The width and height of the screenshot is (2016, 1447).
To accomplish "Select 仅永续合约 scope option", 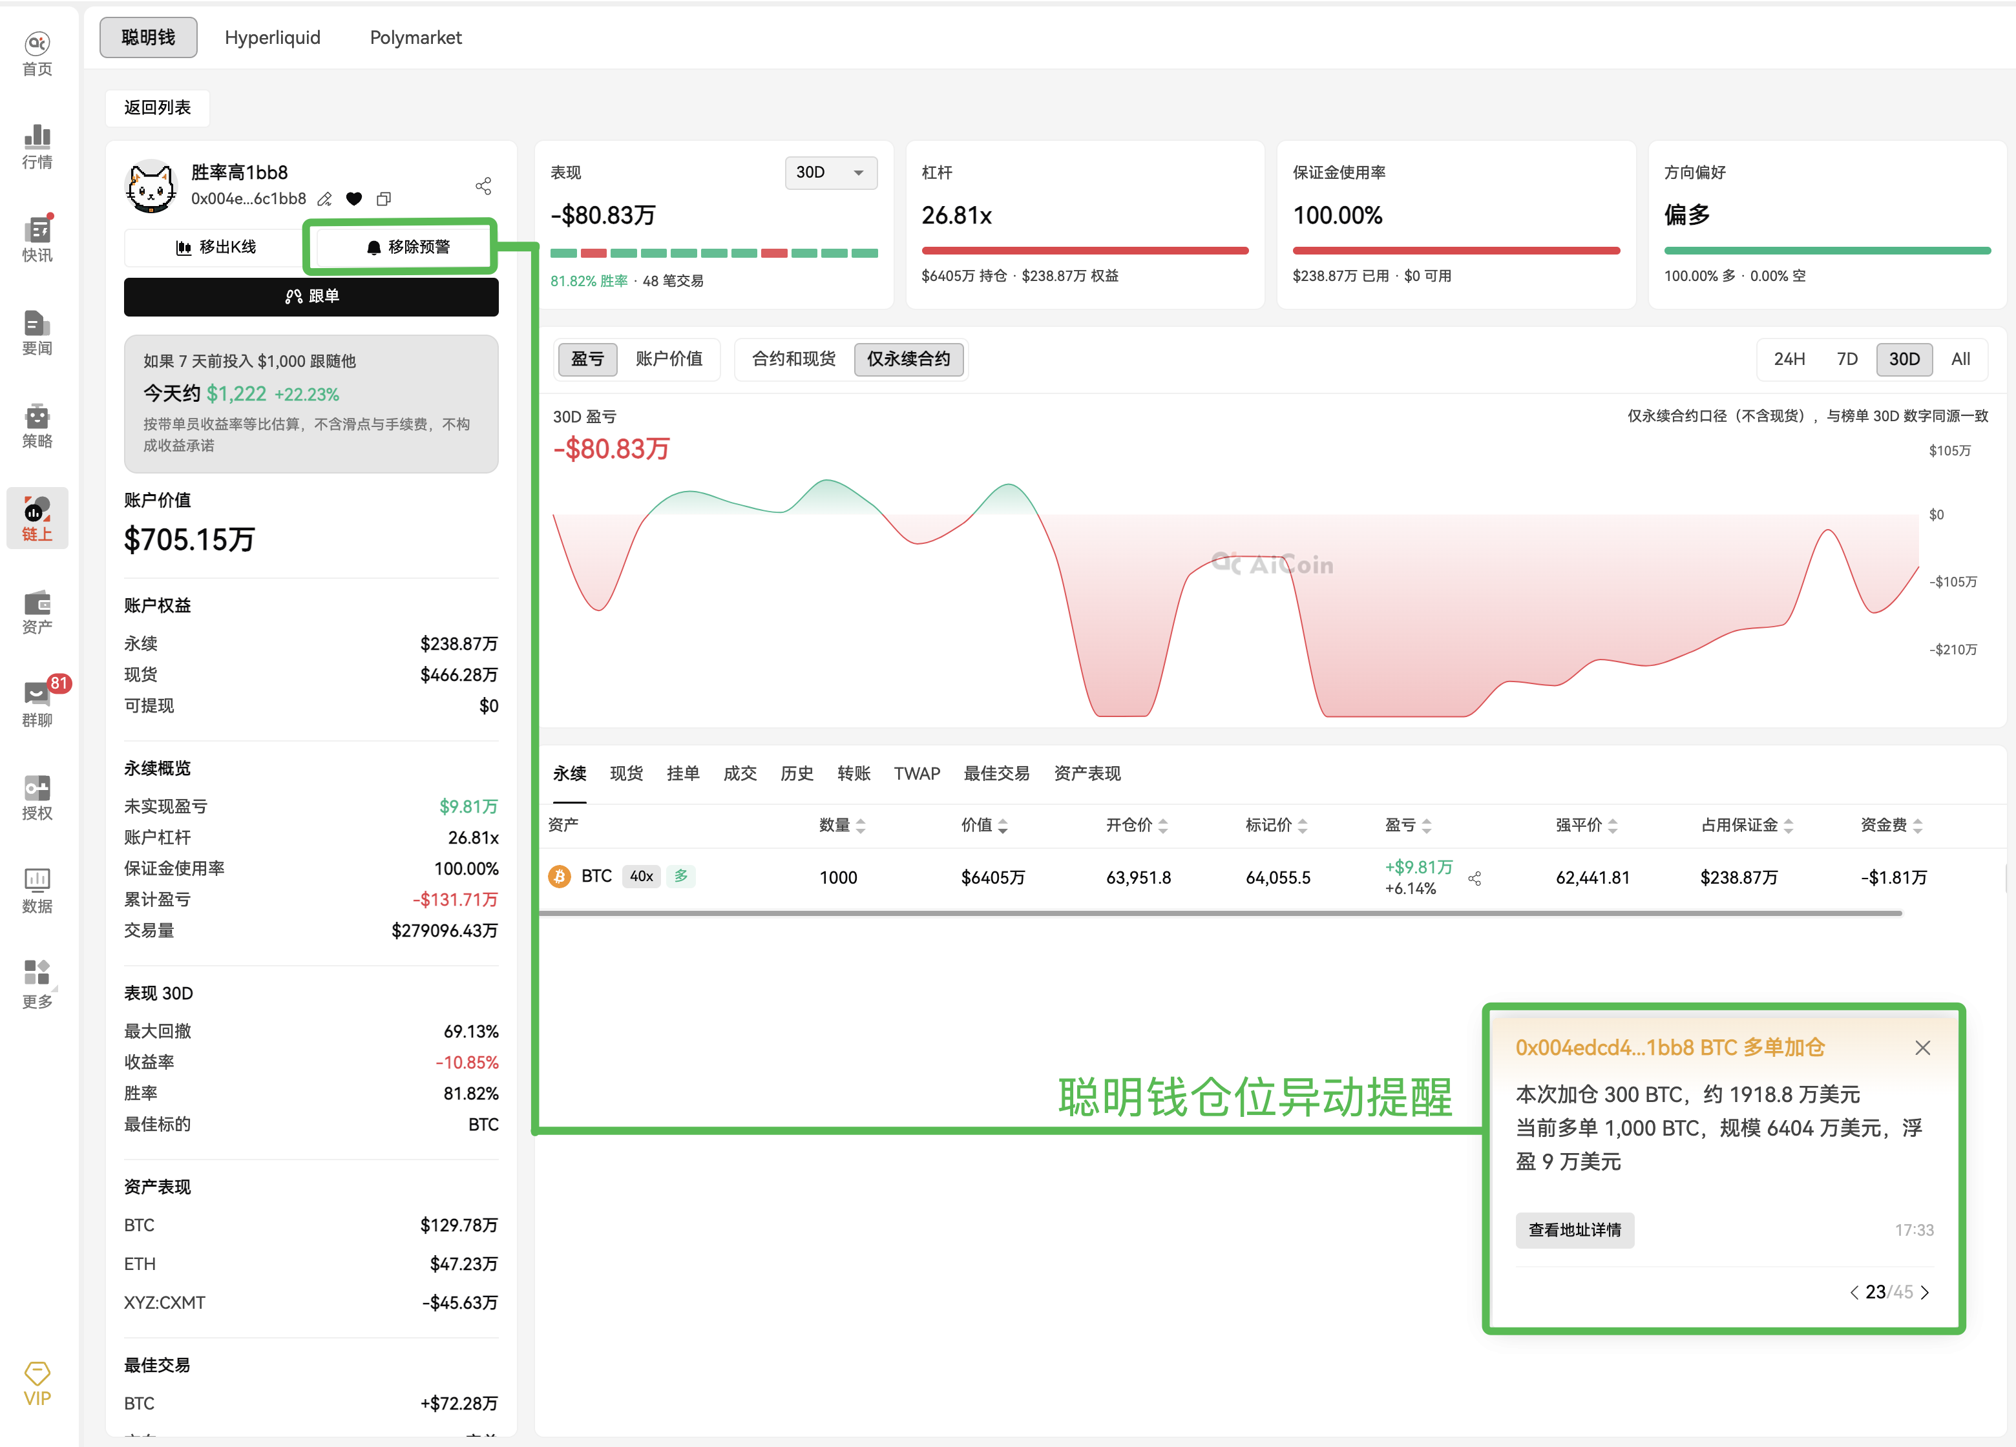I will tap(908, 359).
